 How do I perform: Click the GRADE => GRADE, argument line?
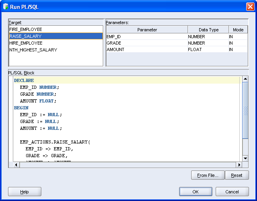pos(47,156)
